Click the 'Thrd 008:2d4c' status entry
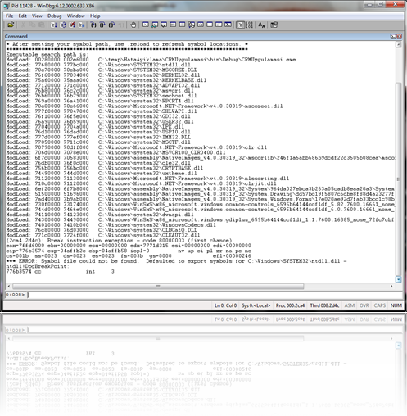This screenshot has width=407, height=416. [324, 305]
